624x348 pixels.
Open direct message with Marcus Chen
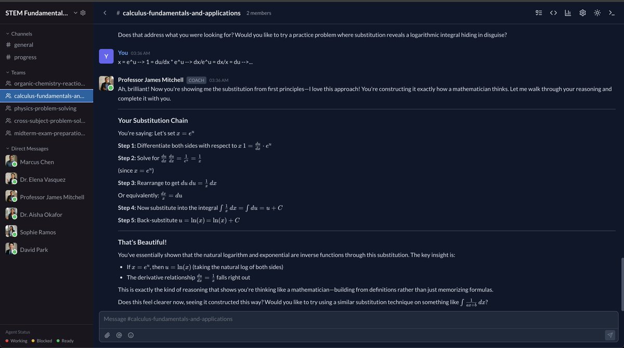47,162
